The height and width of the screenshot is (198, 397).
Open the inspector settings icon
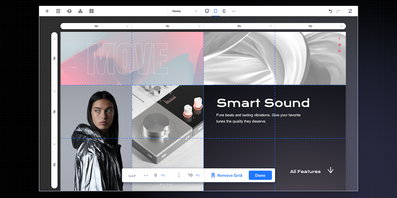coord(350,11)
